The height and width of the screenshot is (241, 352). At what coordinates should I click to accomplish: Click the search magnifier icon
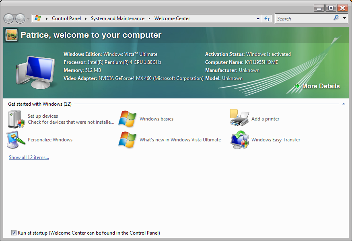click(x=336, y=18)
